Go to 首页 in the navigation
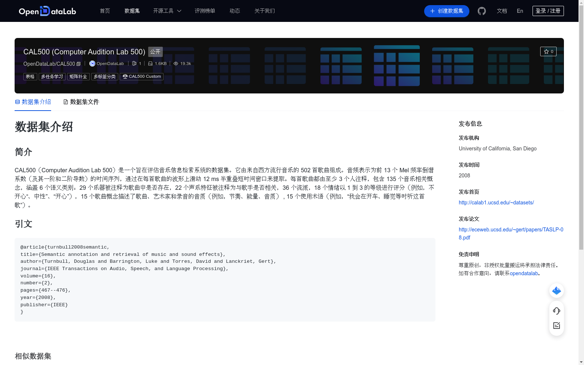The width and height of the screenshot is (584, 365). click(105, 11)
